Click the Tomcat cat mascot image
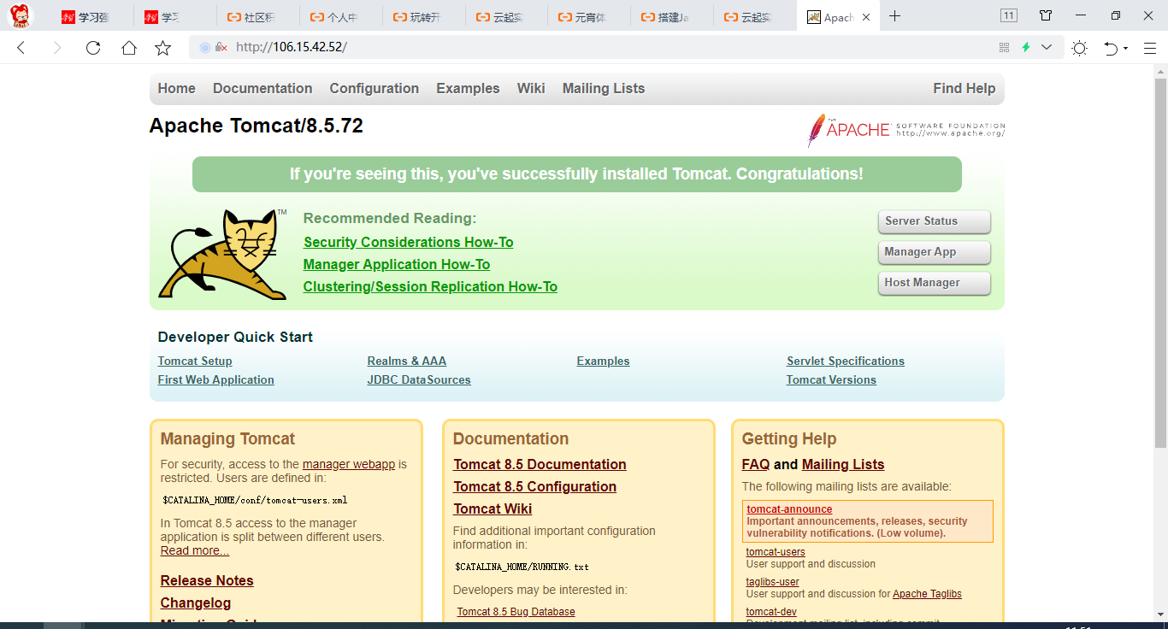Viewport: 1168px width, 629px height. pyautogui.click(x=223, y=254)
